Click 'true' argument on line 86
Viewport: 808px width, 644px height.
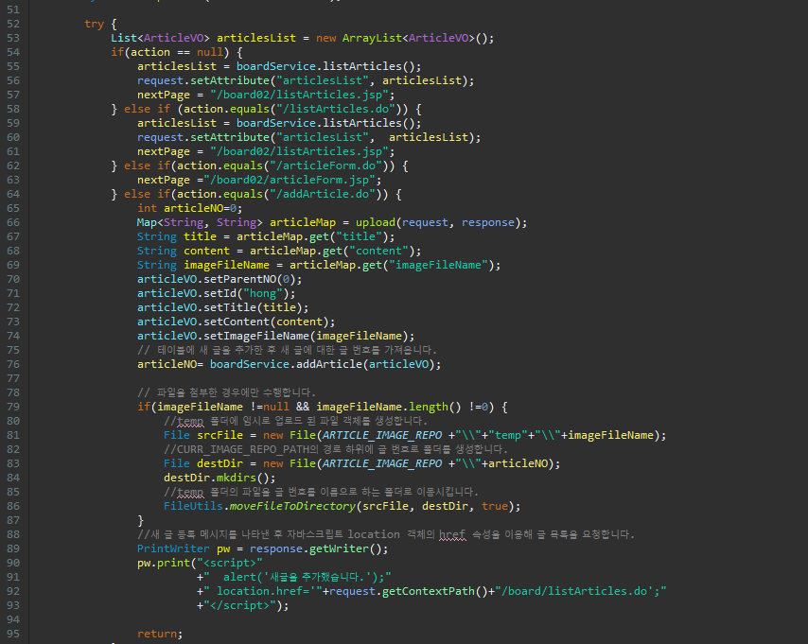[494, 506]
